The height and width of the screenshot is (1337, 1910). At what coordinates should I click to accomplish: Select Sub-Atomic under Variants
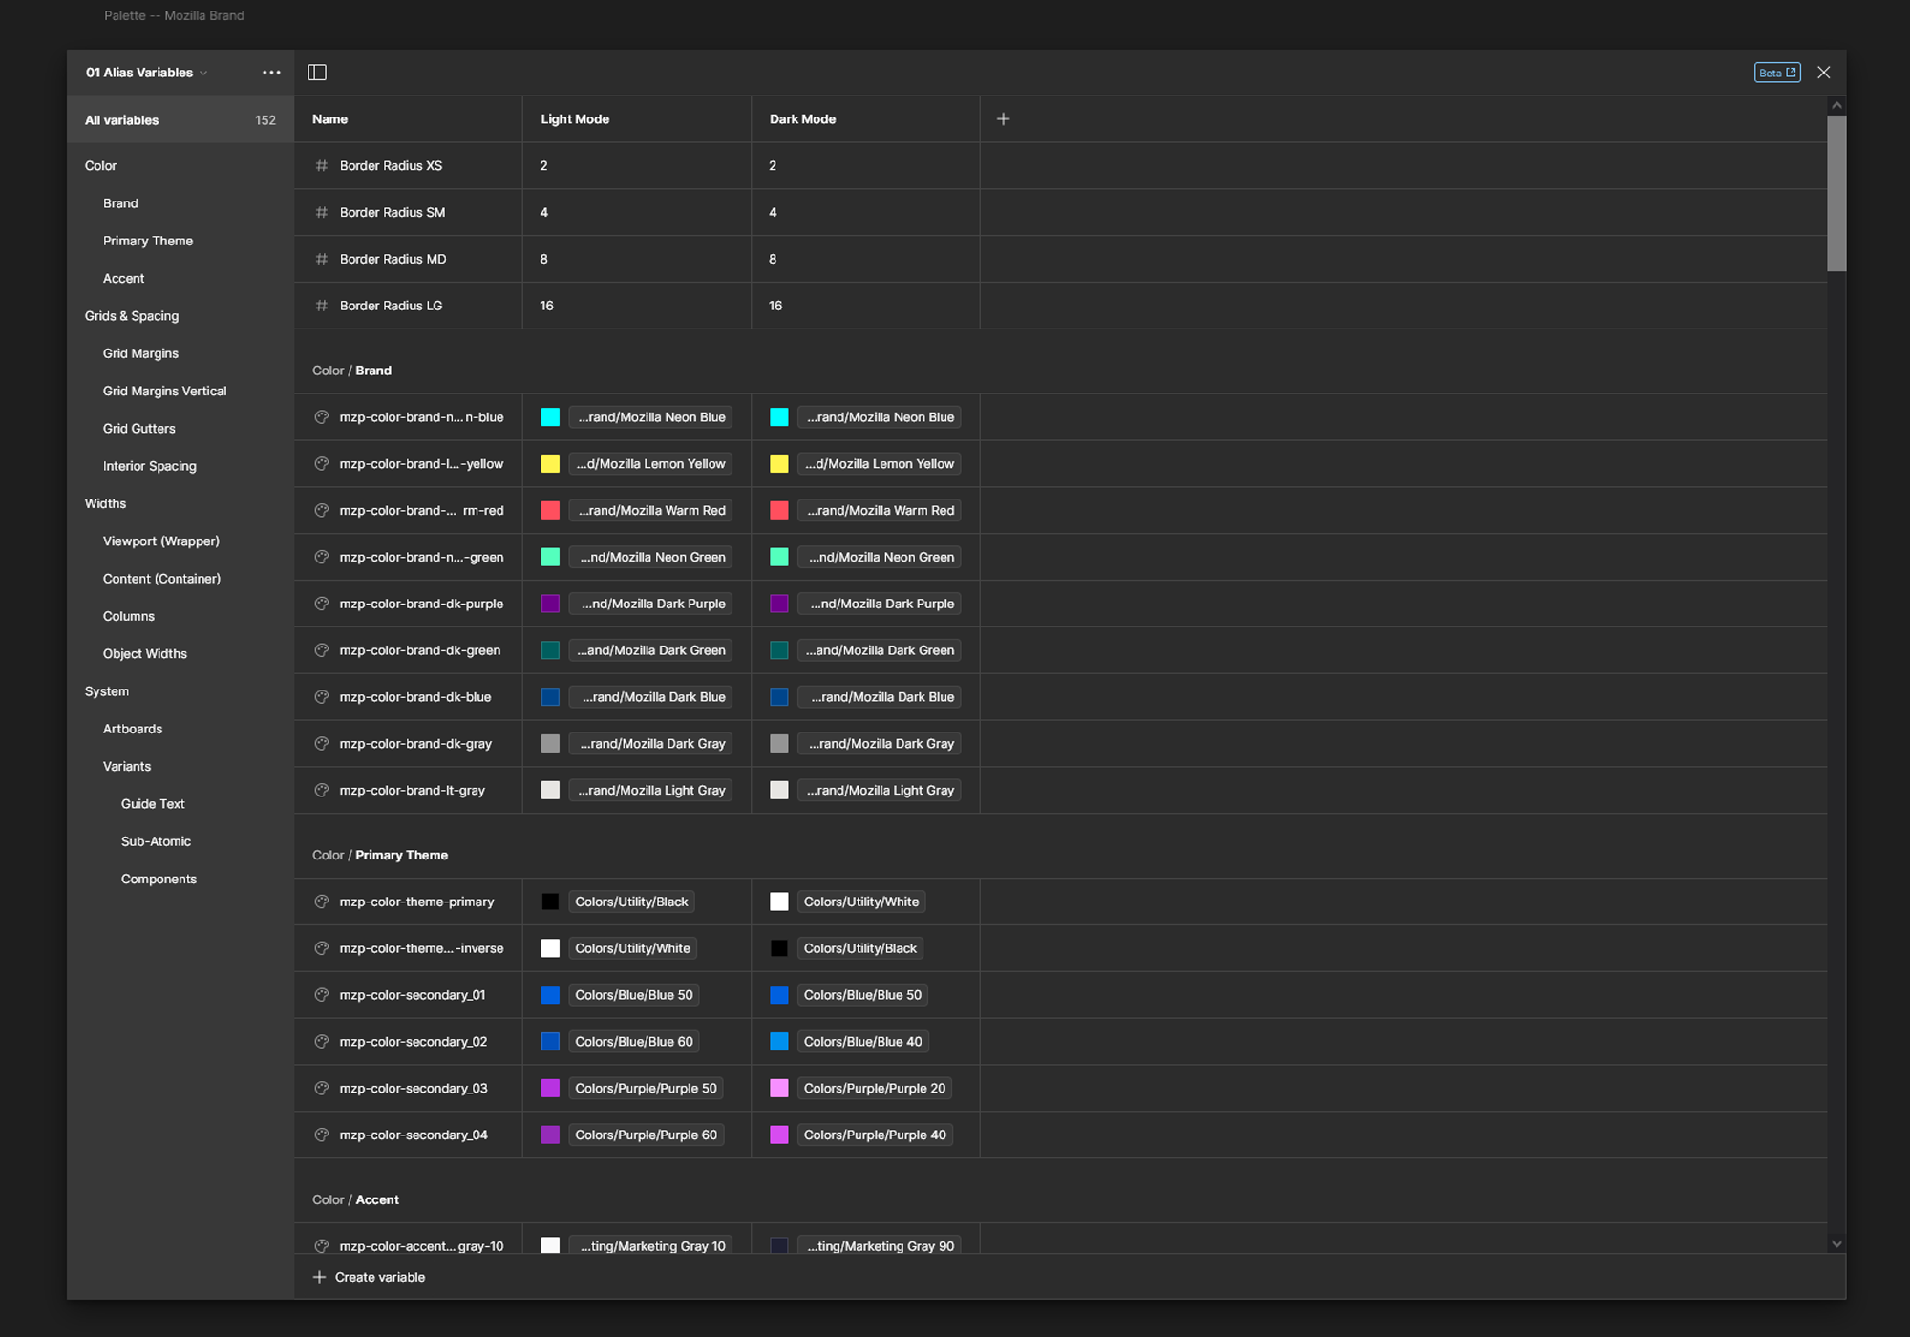pyautogui.click(x=156, y=841)
